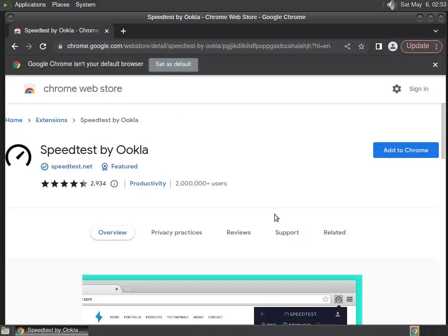Visit the speedtest.net publisher link
This screenshot has height=336, width=448.
point(72,167)
